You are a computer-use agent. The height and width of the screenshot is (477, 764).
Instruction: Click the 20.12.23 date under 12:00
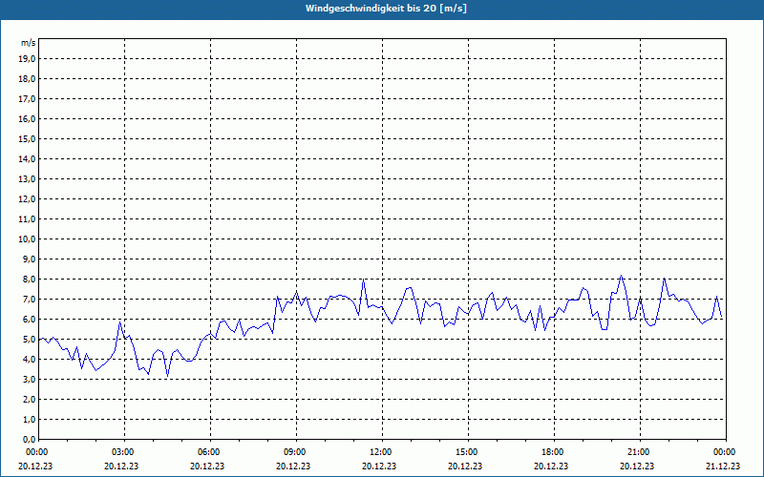[x=379, y=466]
